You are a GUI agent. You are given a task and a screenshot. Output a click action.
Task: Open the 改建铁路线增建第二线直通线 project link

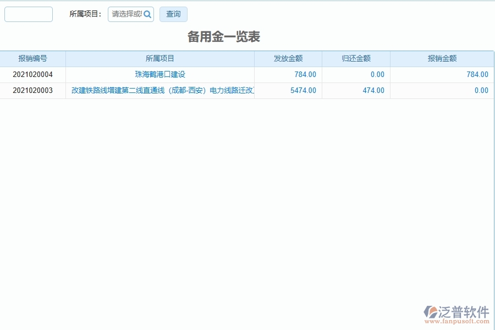click(159, 90)
